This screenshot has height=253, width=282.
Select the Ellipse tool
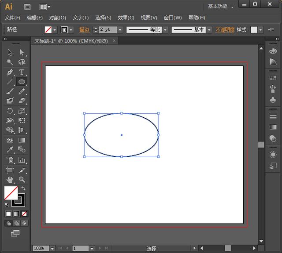click(x=22, y=82)
